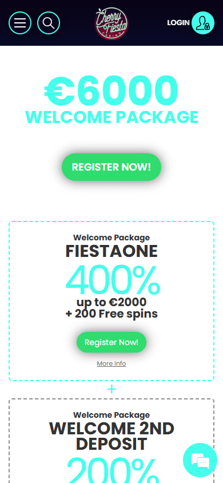223x483 pixels.
Task: Select the "up to €2000" text
Action: click(111, 302)
